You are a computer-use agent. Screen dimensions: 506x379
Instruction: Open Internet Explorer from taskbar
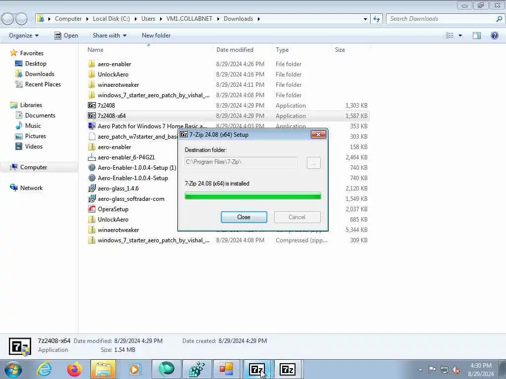[44, 369]
